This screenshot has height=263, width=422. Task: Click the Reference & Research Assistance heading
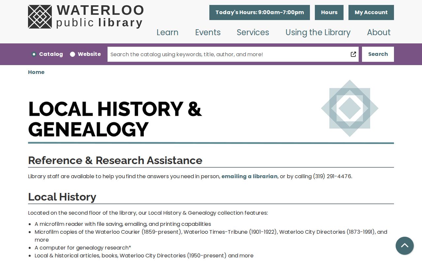tap(115, 160)
